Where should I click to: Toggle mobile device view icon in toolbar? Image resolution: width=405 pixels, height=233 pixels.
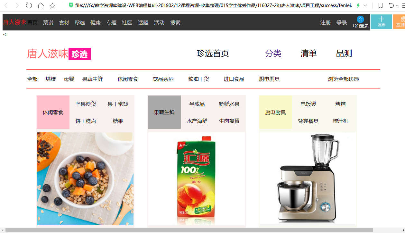(381, 5)
